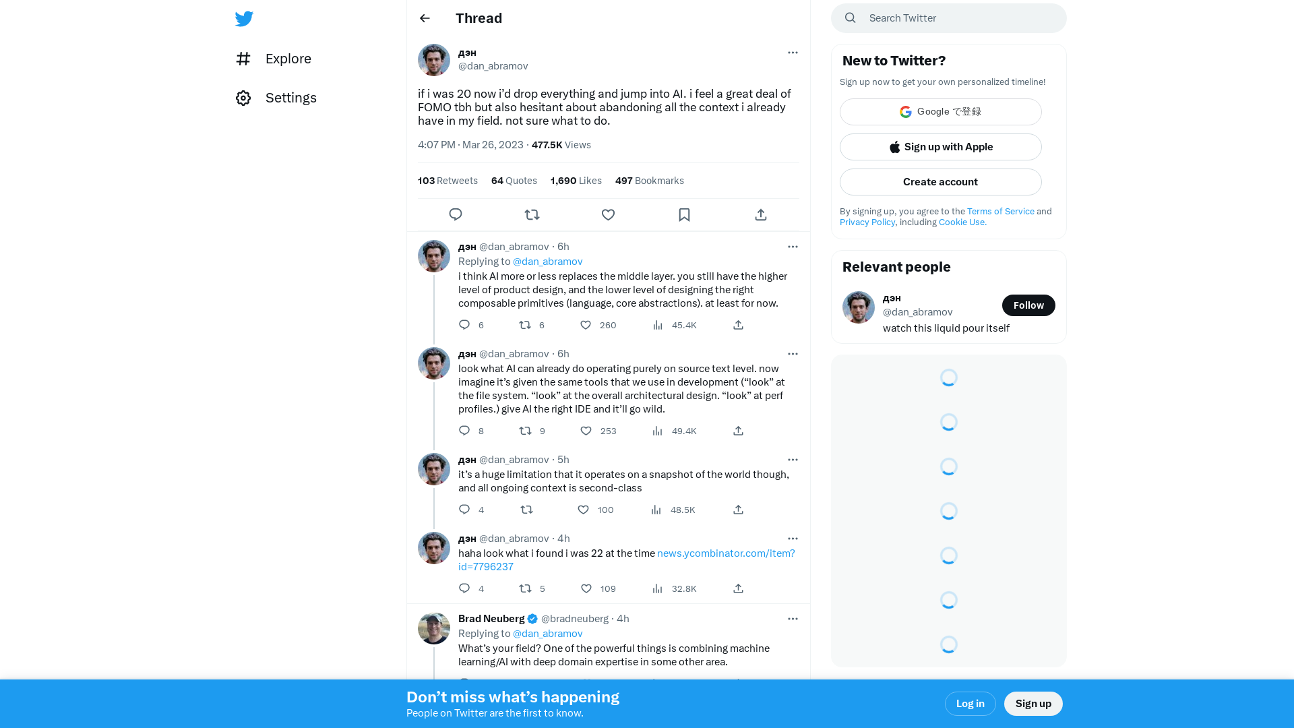Click the reply icon on main tweet
This screenshot has height=728, width=1294.
456,214
